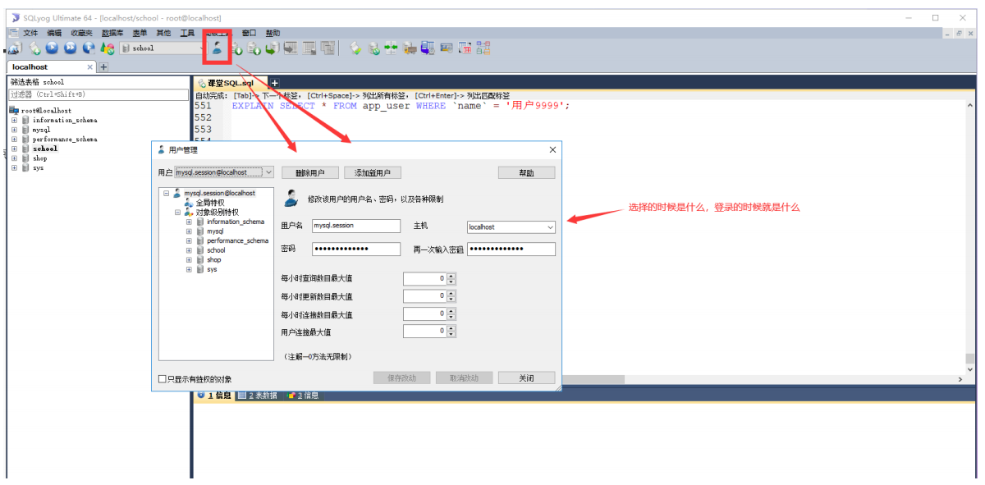Enable the 只显示有特权的对象 checkbox
The image size is (985, 485).
tap(163, 379)
